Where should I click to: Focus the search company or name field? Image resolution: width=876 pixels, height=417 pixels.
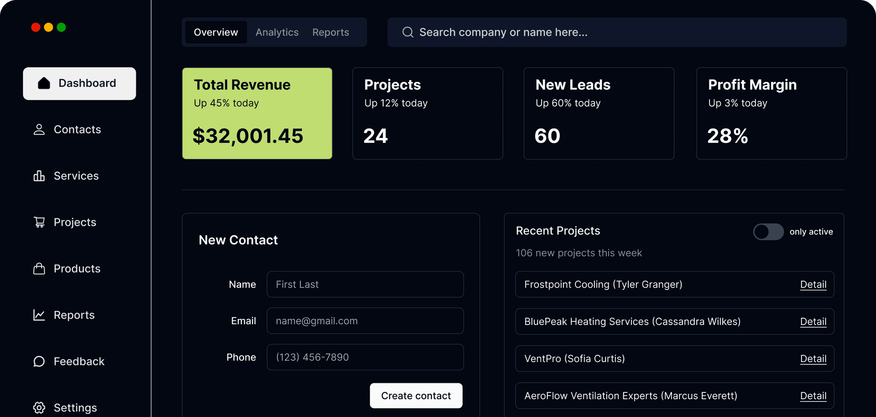click(617, 32)
